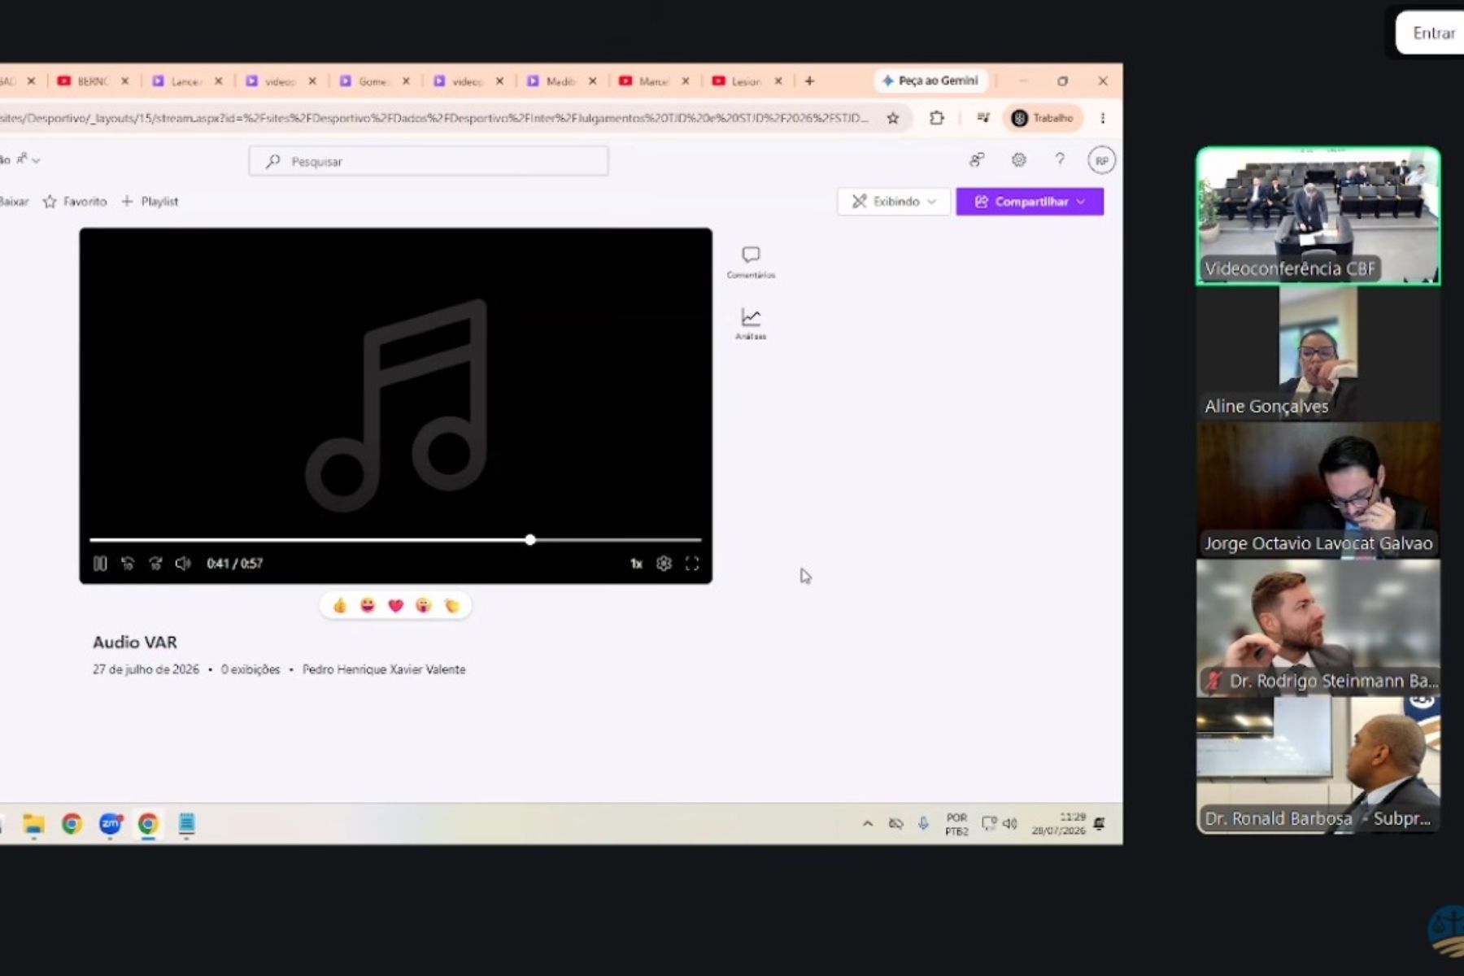This screenshot has height=976, width=1464.
Task: Toggle fullscreen on the audio player
Action: (x=692, y=563)
